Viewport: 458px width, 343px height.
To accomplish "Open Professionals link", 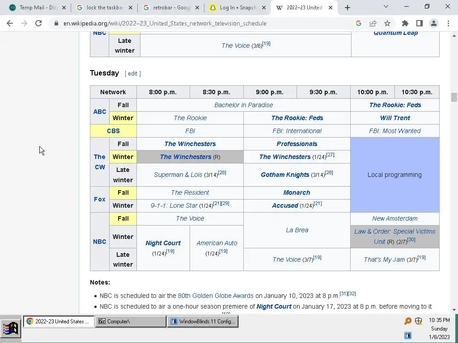I will [297, 144].
